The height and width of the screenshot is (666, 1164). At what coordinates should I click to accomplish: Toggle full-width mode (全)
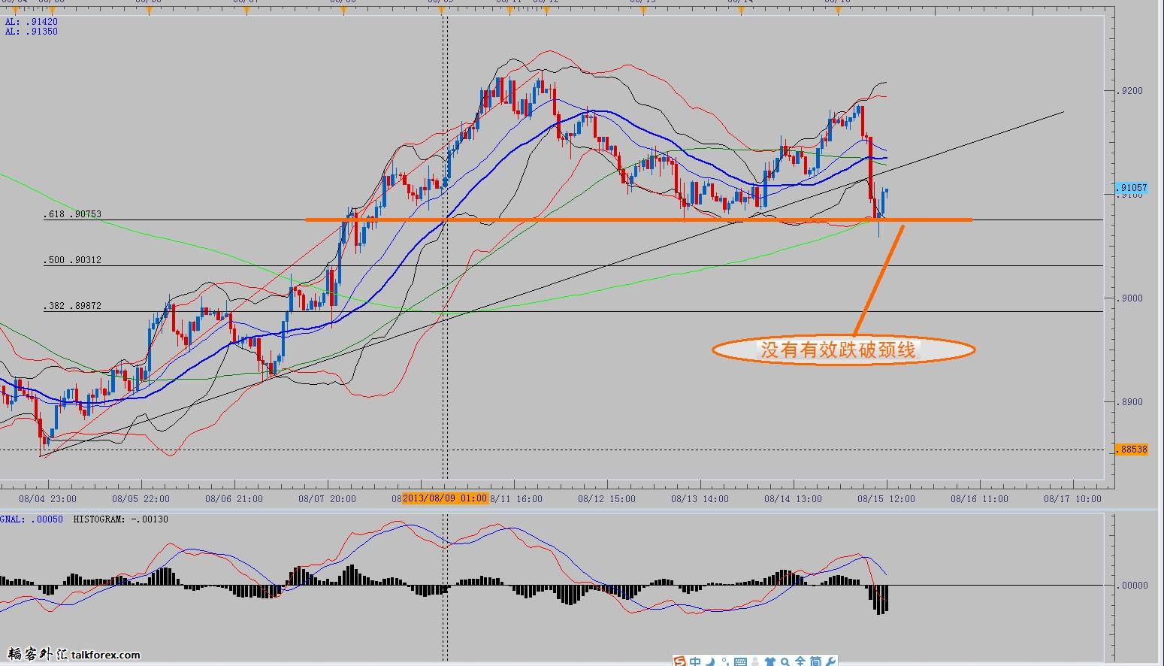point(800,661)
